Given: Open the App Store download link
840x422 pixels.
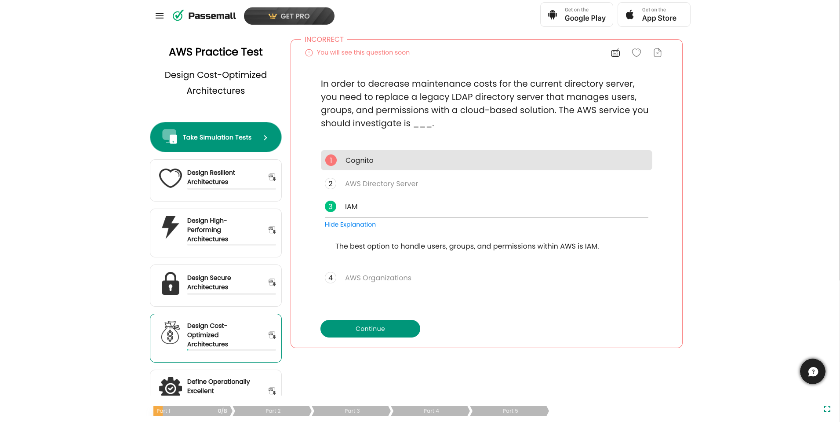Looking at the screenshot, I should tap(654, 15).
